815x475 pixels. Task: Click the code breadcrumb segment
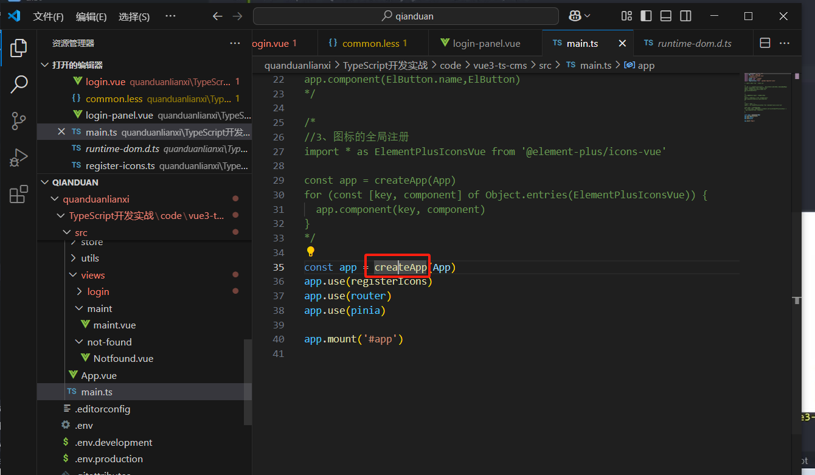pyautogui.click(x=451, y=65)
